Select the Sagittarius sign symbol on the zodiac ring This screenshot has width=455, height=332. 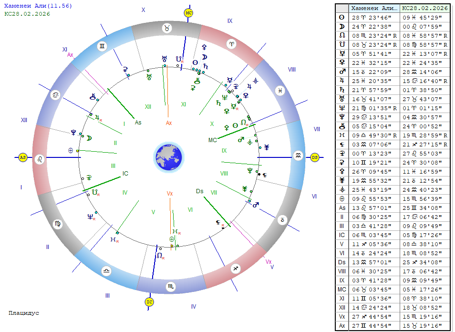pyautogui.click(x=235, y=270)
